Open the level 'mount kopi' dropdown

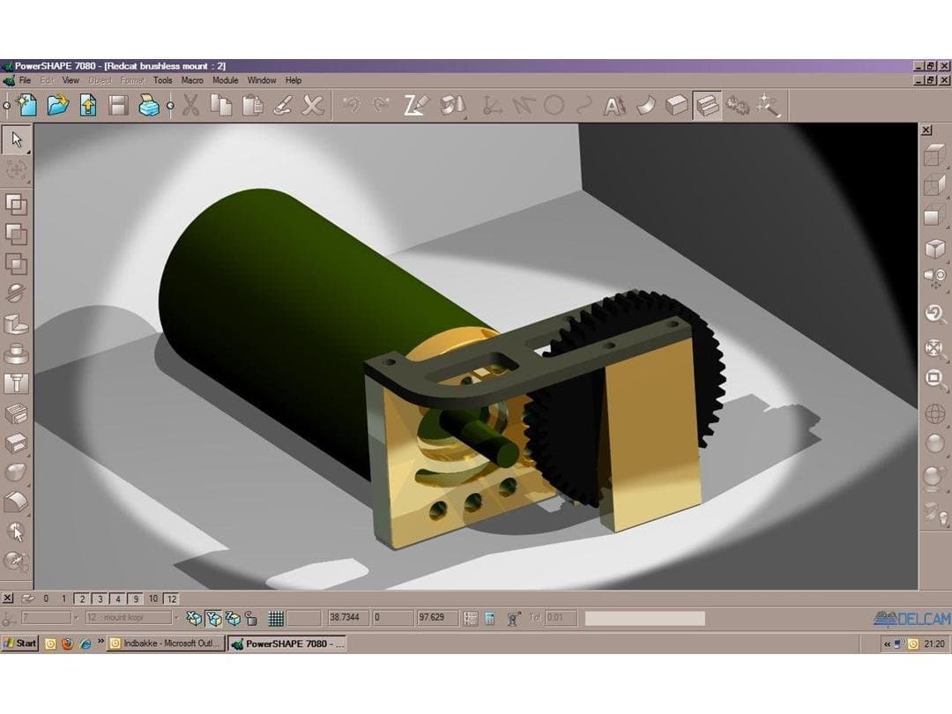(176, 618)
